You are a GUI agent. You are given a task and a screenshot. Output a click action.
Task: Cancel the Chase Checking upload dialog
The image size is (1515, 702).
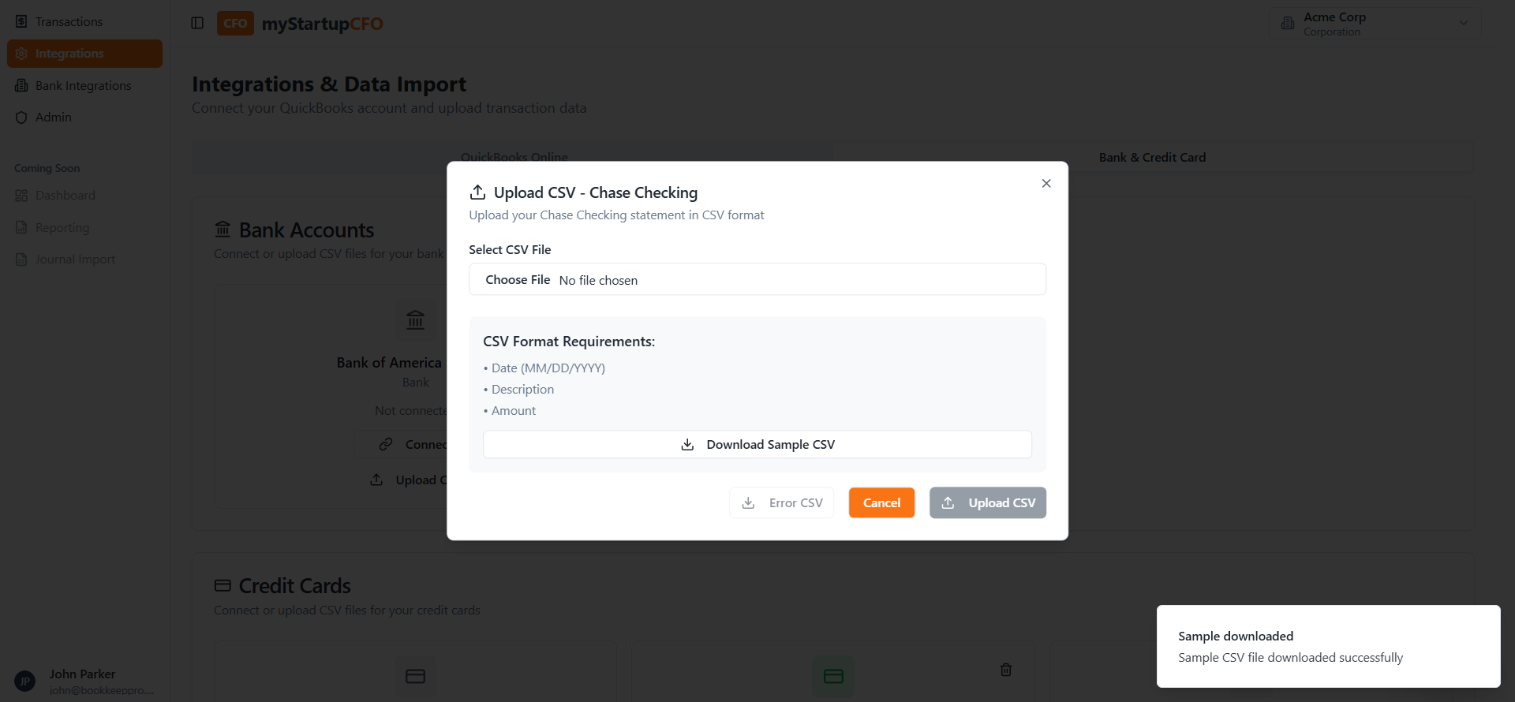[881, 502]
